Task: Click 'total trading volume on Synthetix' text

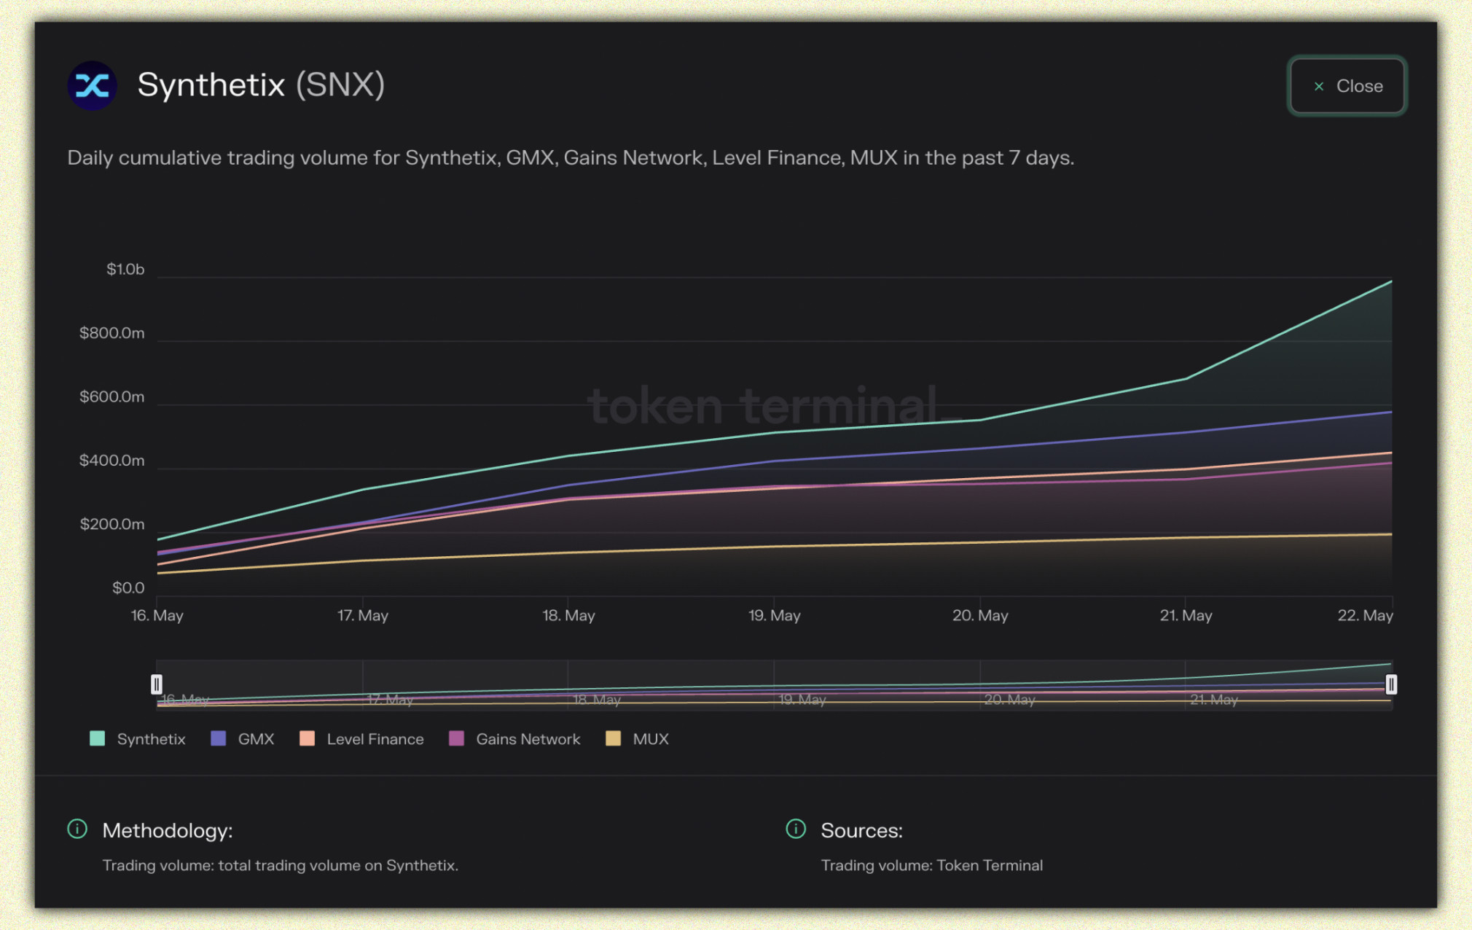Action: point(338,866)
